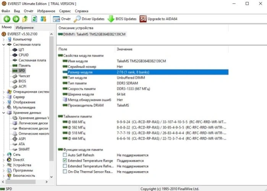The width and height of the screenshot is (267, 191).
Task: Open the Вид menu
Action: point(17,11)
